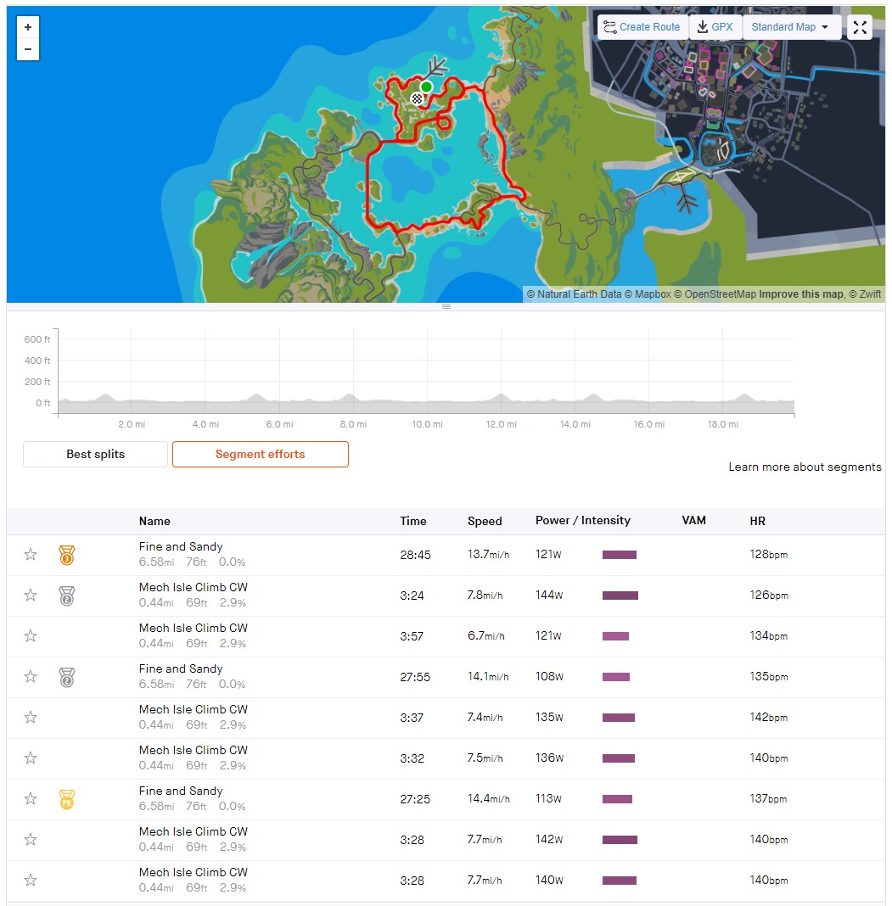
Task: Open Mech Isle Climb CW segment timed 3:57
Action: coord(194,628)
